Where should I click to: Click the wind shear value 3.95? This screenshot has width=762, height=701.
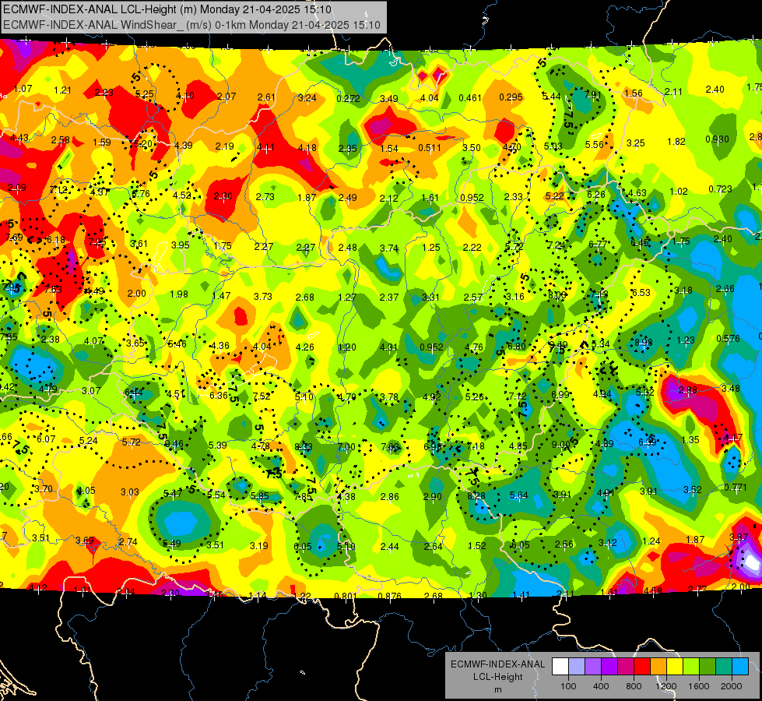click(181, 245)
